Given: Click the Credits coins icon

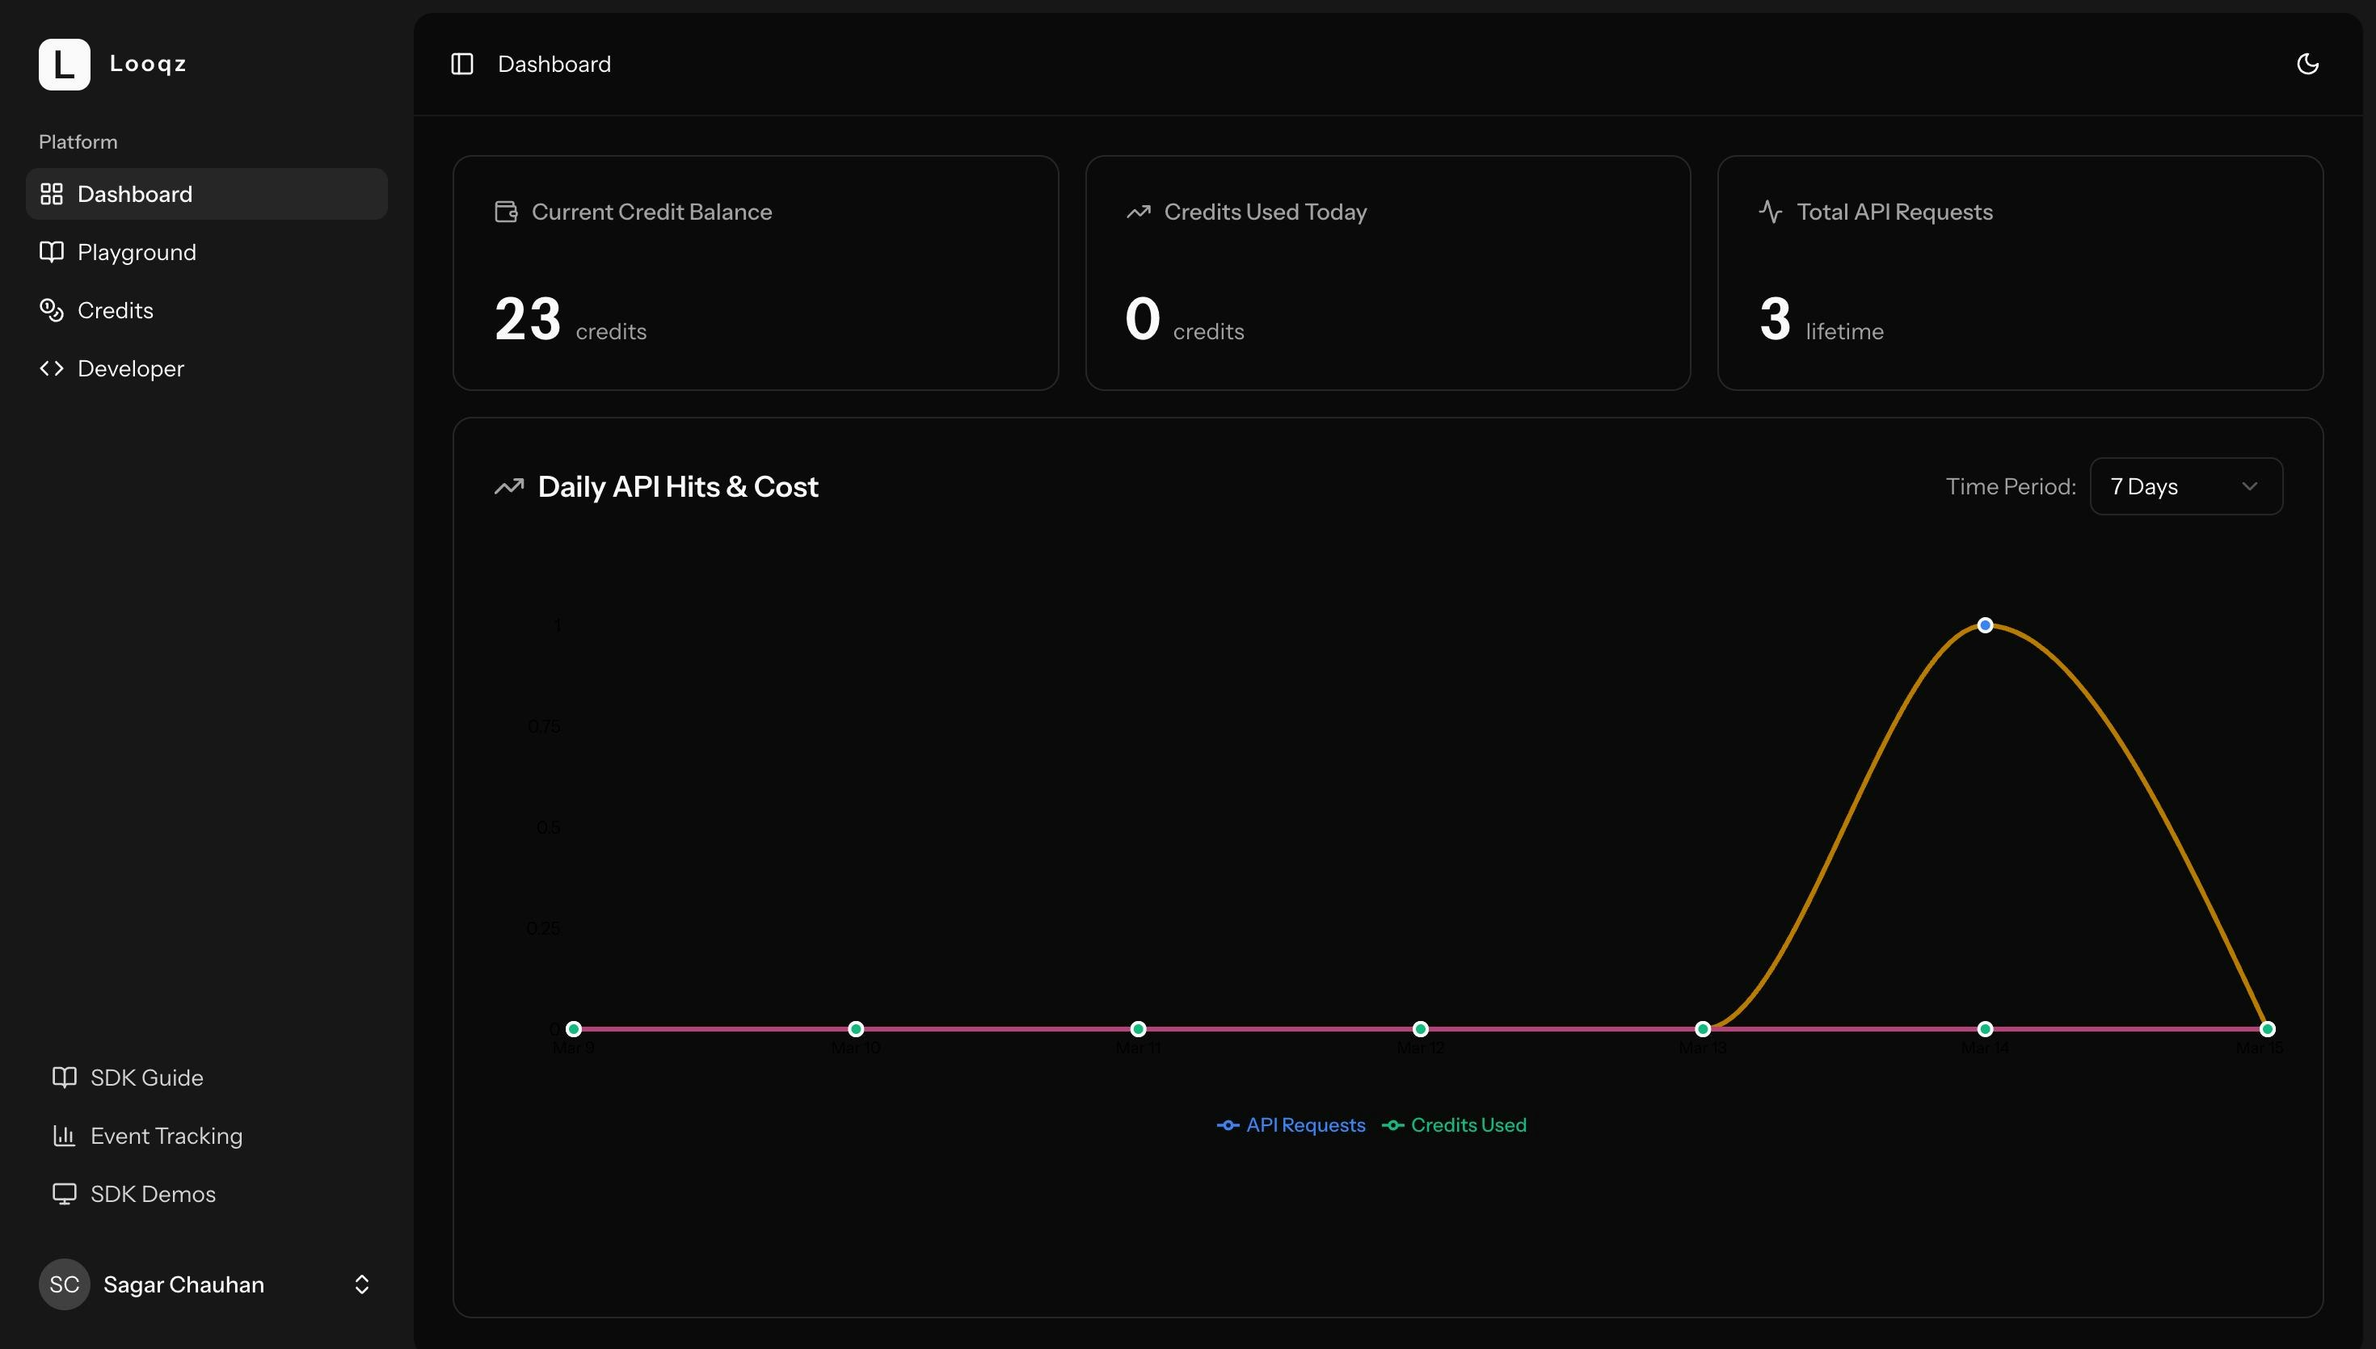Looking at the screenshot, I should (x=52, y=310).
